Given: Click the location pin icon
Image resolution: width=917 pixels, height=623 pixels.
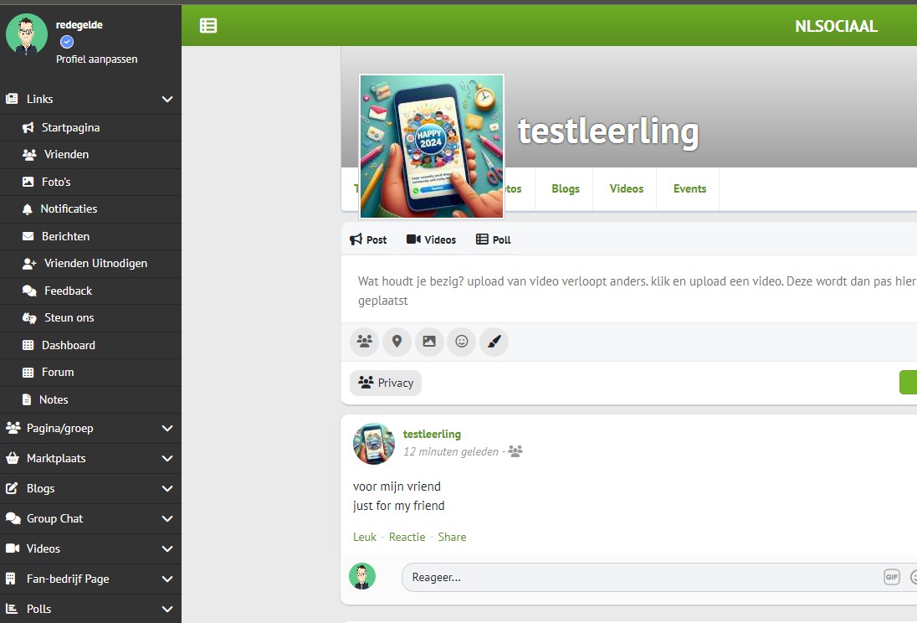Looking at the screenshot, I should click(x=397, y=342).
